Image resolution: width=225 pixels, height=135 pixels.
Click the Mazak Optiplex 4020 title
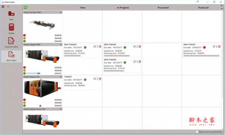32,45
